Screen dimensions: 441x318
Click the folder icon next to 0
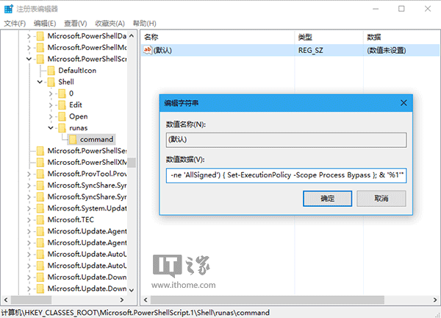point(62,93)
